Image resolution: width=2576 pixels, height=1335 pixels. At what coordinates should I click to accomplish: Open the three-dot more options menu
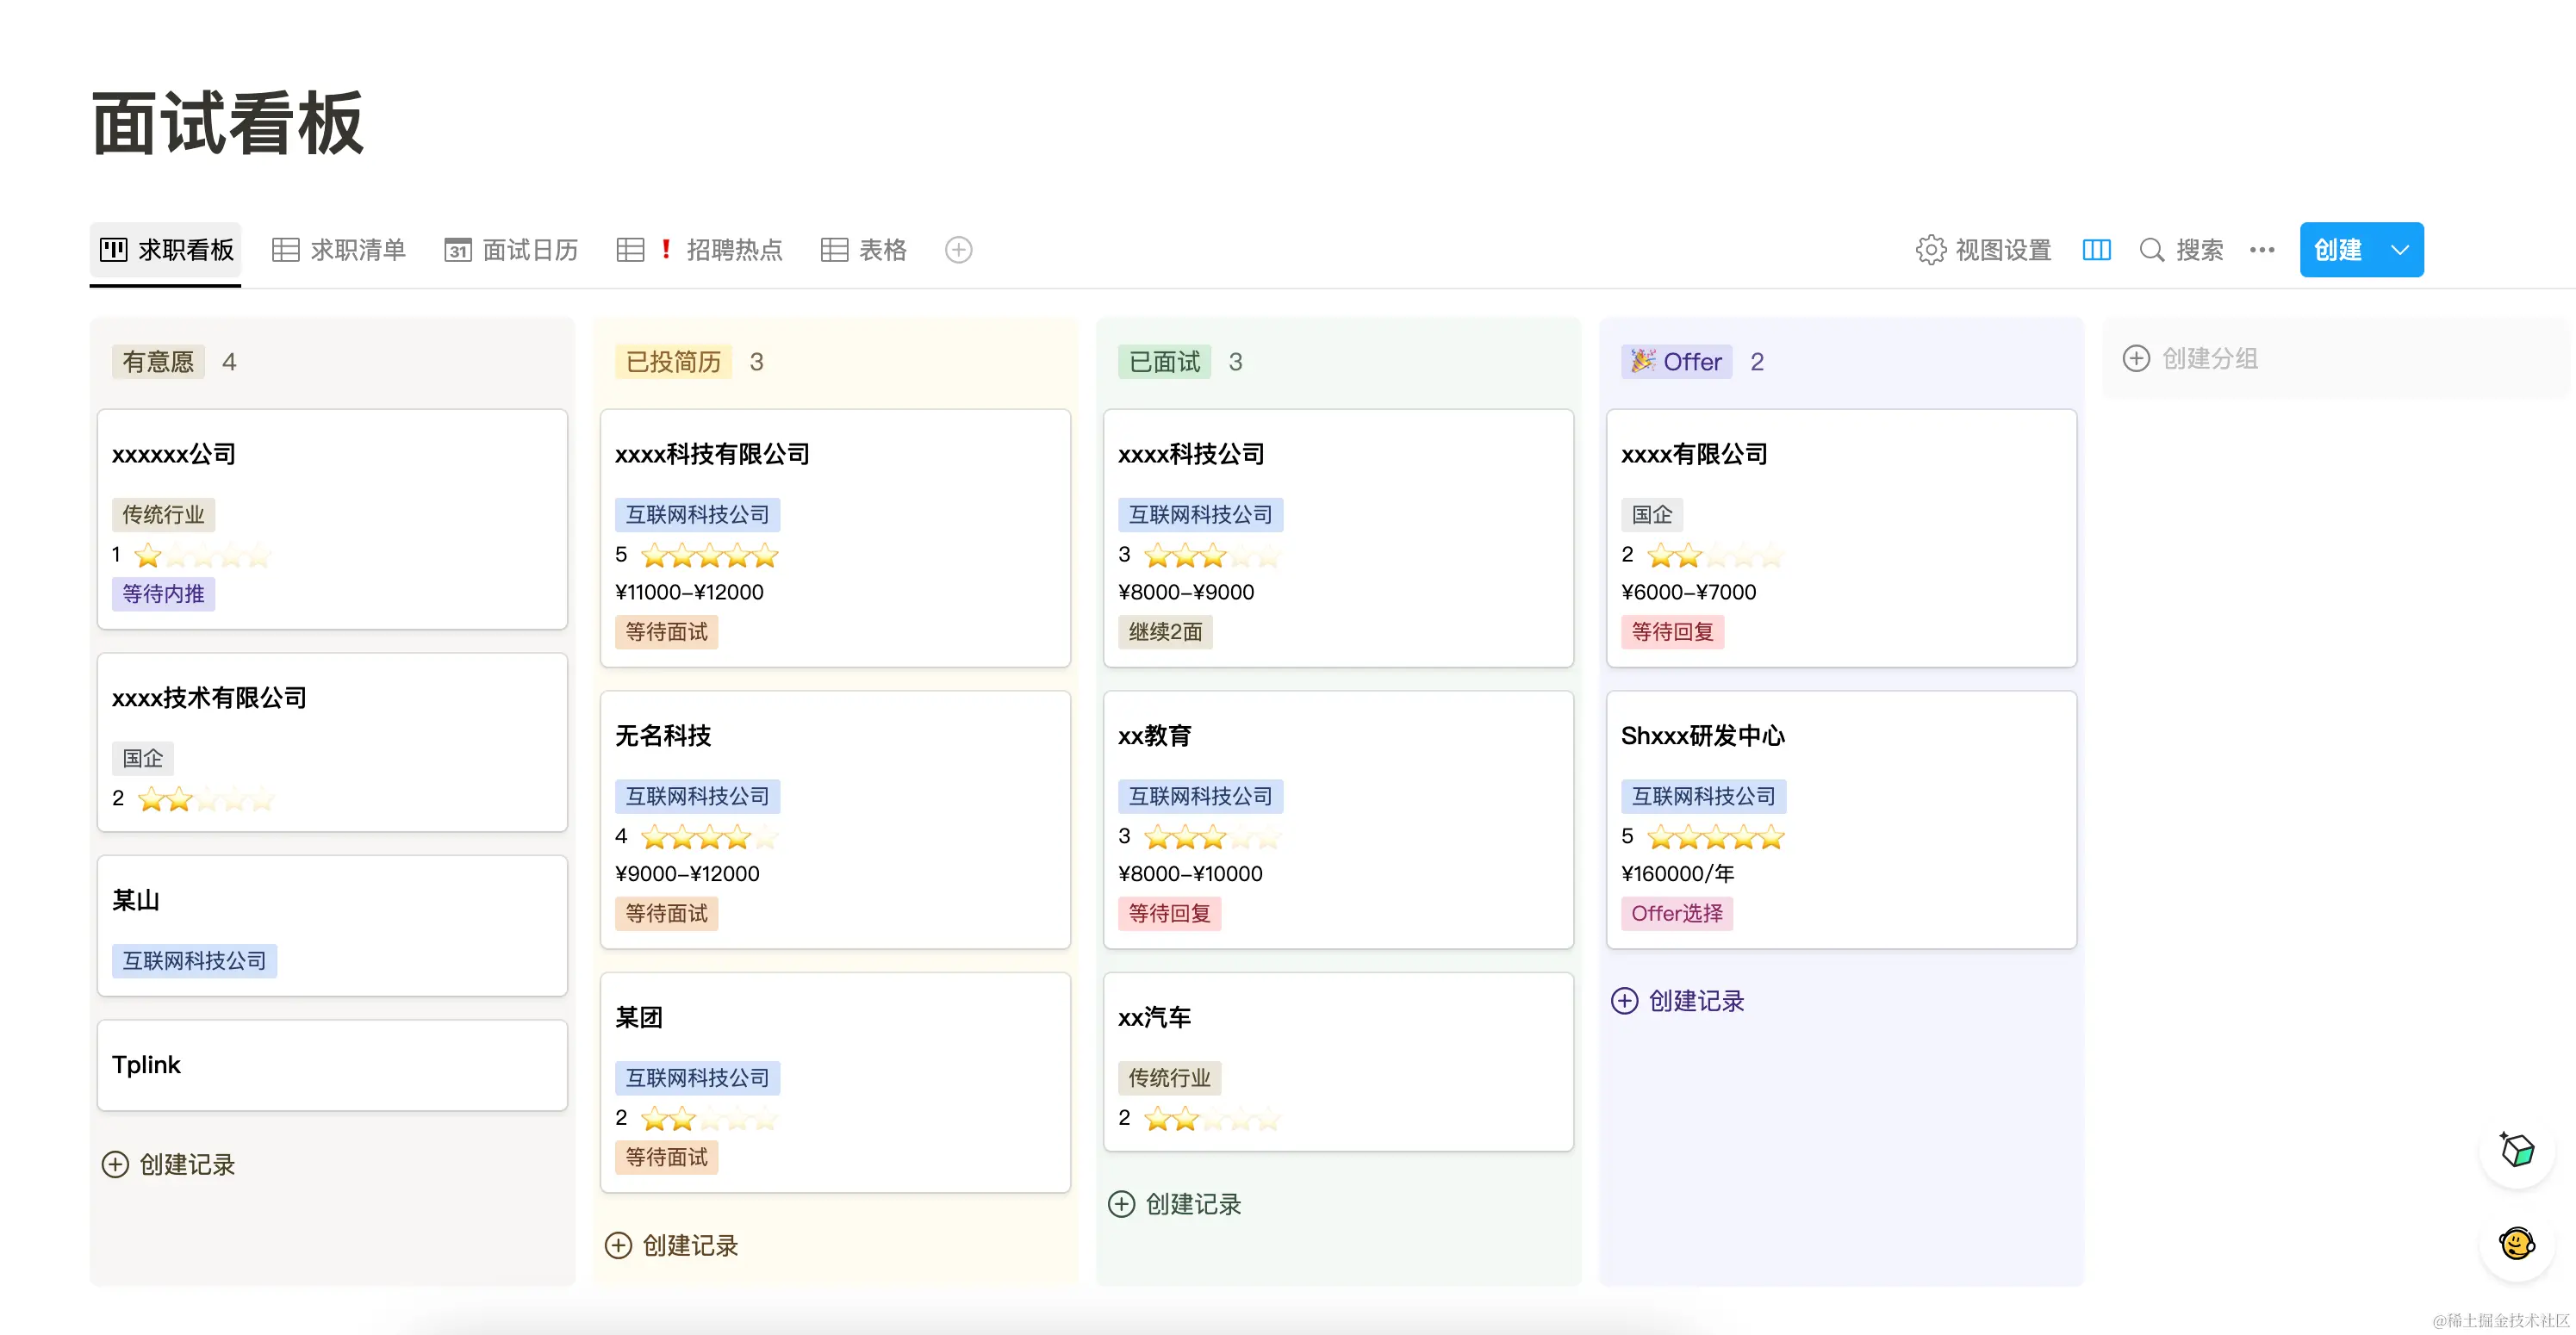[2262, 250]
